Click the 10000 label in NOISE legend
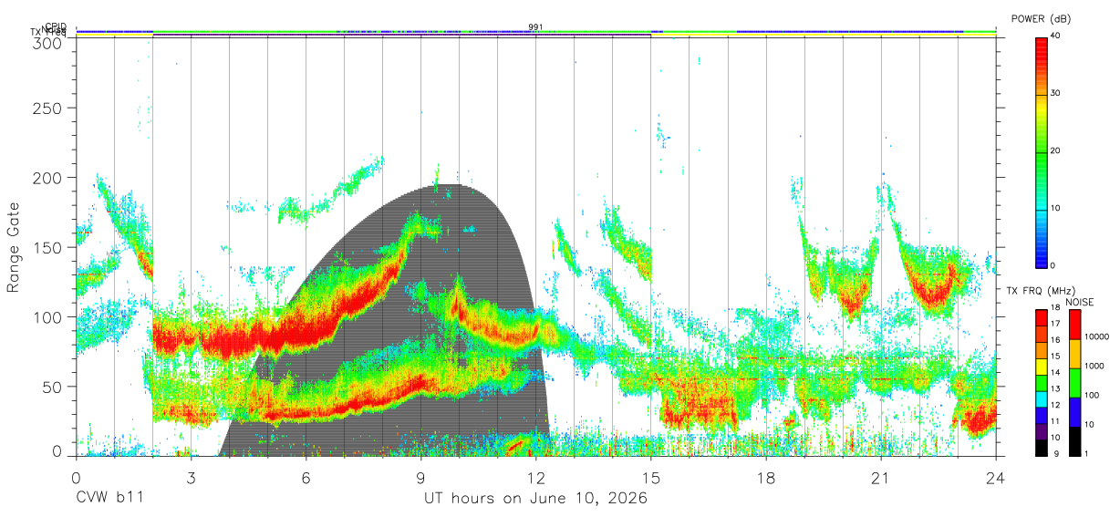The height and width of the screenshot is (517, 1120). 1097,336
